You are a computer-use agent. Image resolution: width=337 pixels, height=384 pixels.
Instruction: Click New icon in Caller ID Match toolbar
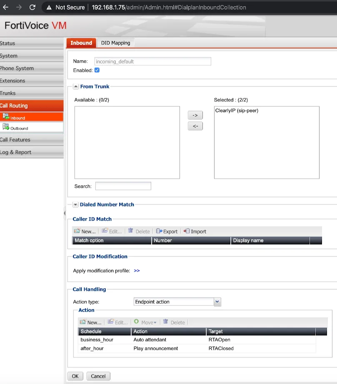(77, 231)
